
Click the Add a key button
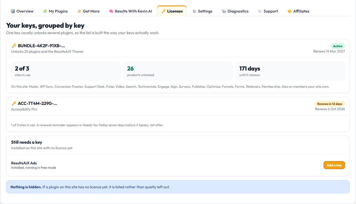click(x=334, y=165)
